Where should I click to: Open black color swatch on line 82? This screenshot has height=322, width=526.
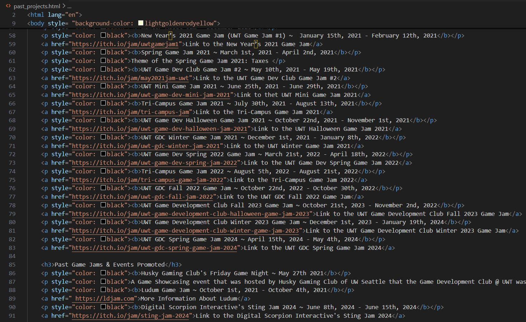pos(103,239)
